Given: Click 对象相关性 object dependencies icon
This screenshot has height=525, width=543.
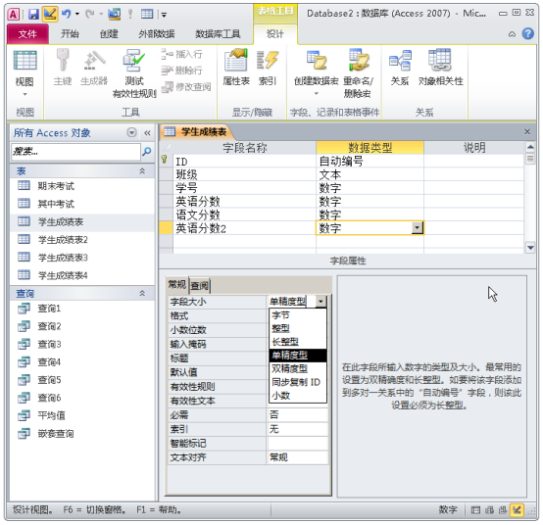Looking at the screenshot, I should pyautogui.click(x=440, y=68).
